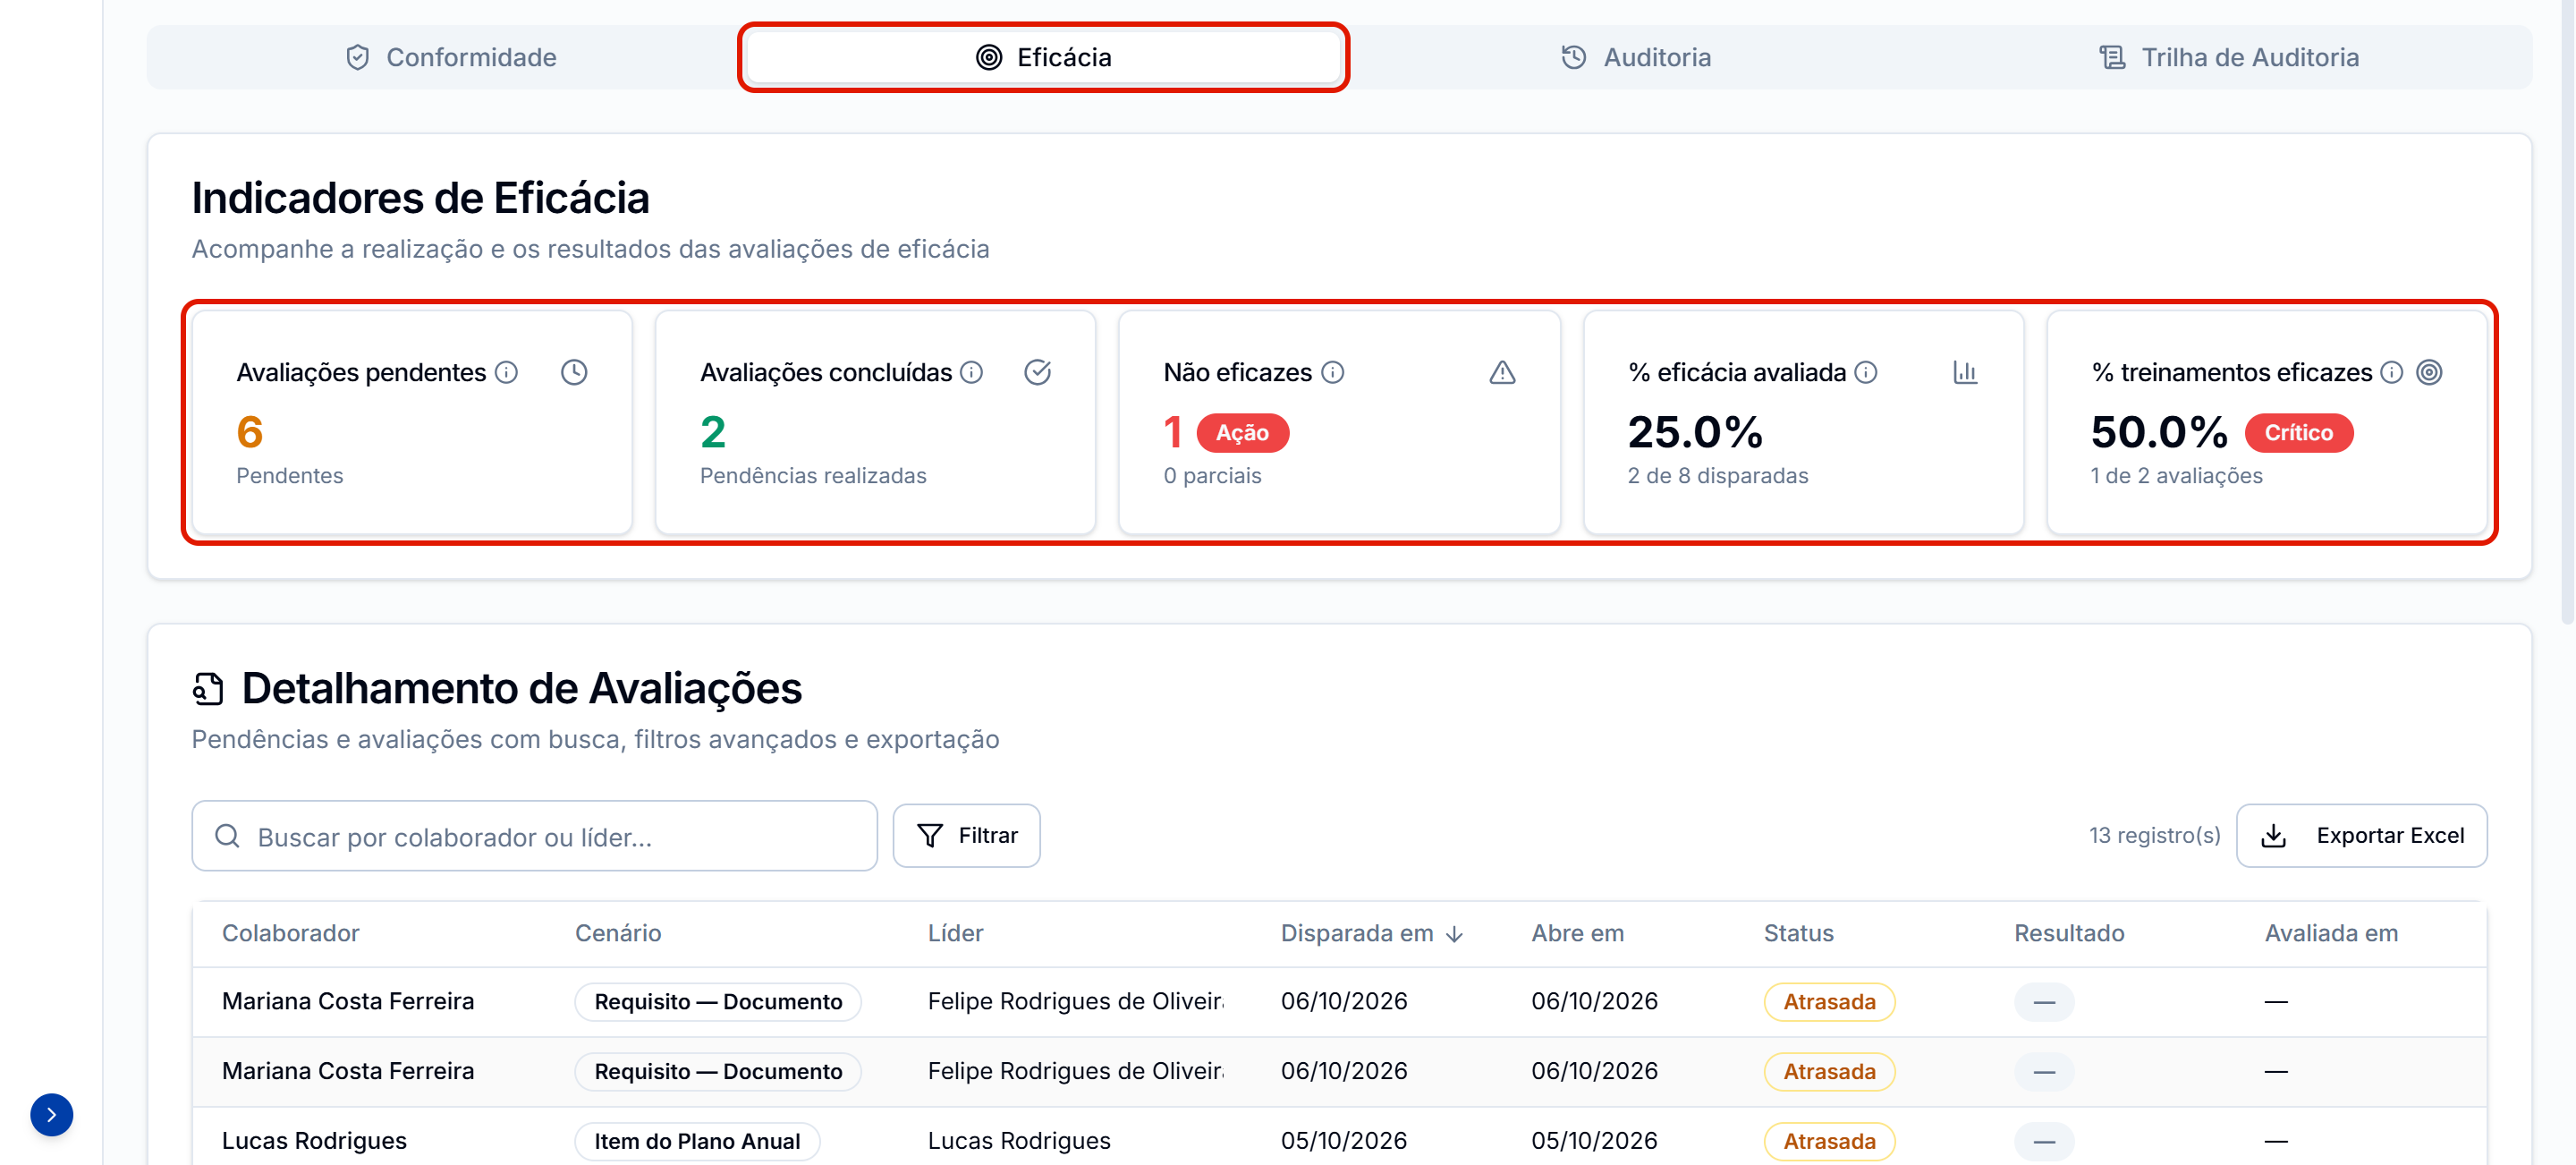This screenshot has width=2576, height=1165.
Task: Select the Eficácia tab
Action: pyautogui.click(x=1043, y=57)
